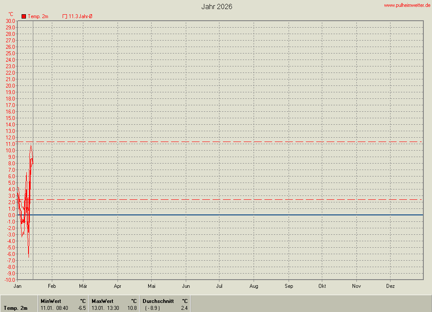Click the maximum date value 13.01. 13:30

(105, 308)
